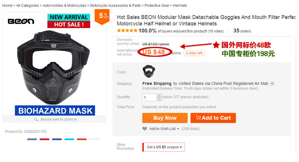Screen dimensions: 299x162
Task: Decrease quantity with the down arrow
Action: 159,99
